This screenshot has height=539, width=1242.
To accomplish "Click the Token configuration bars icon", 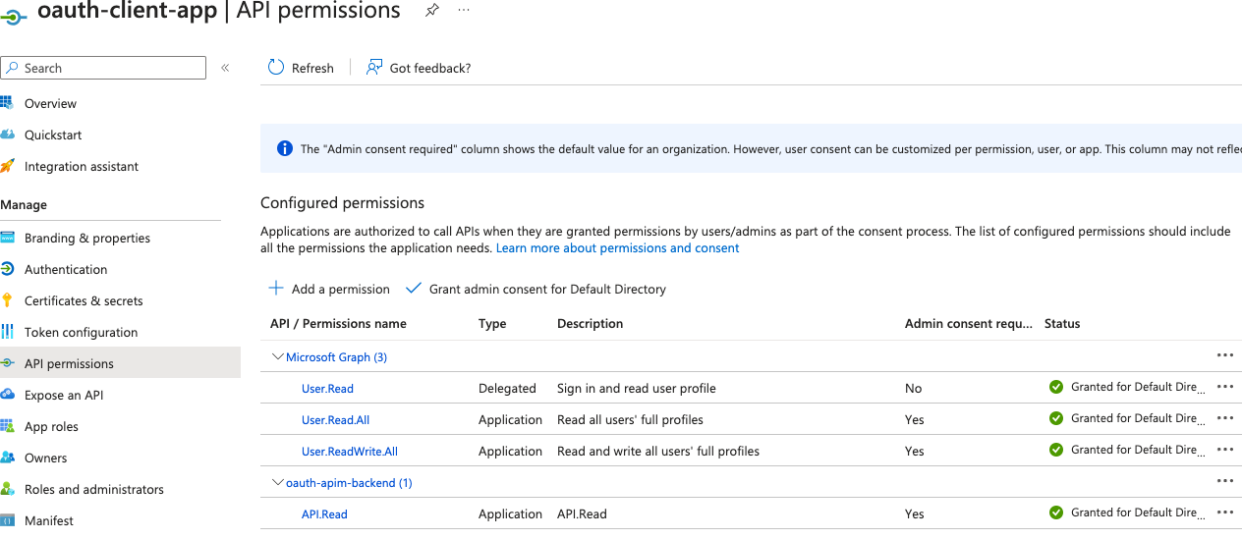I will tap(7, 332).
